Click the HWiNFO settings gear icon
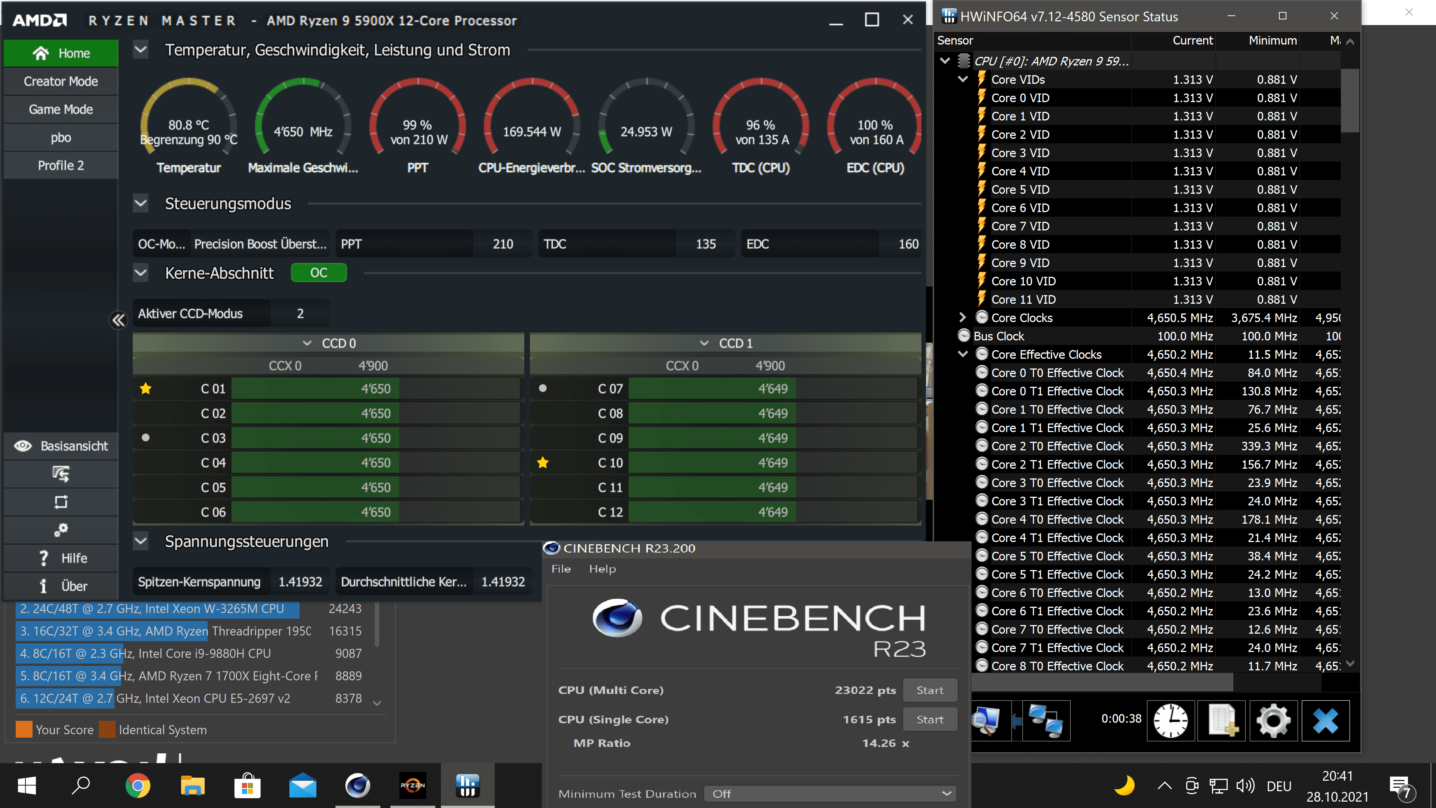 [1273, 720]
